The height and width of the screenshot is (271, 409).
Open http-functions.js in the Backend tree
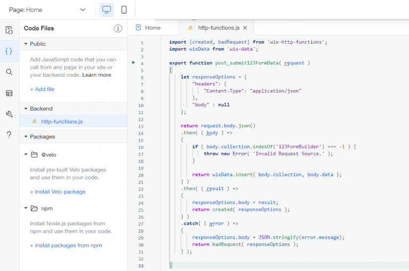tap(73, 121)
